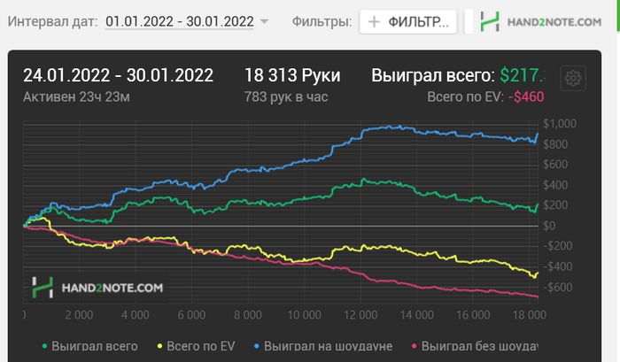620x362 pixels.
Task: Click the '783 рук в час' value
Action: pos(286,96)
